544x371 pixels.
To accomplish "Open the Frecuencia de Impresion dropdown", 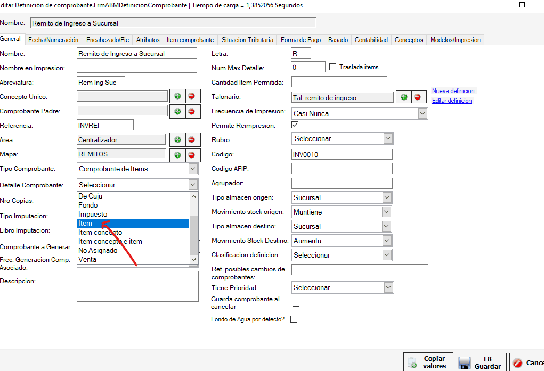I will [423, 113].
